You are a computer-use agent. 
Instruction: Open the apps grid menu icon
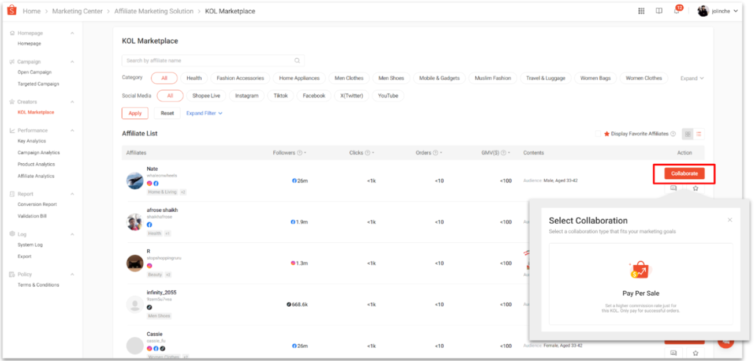pos(641,11)
